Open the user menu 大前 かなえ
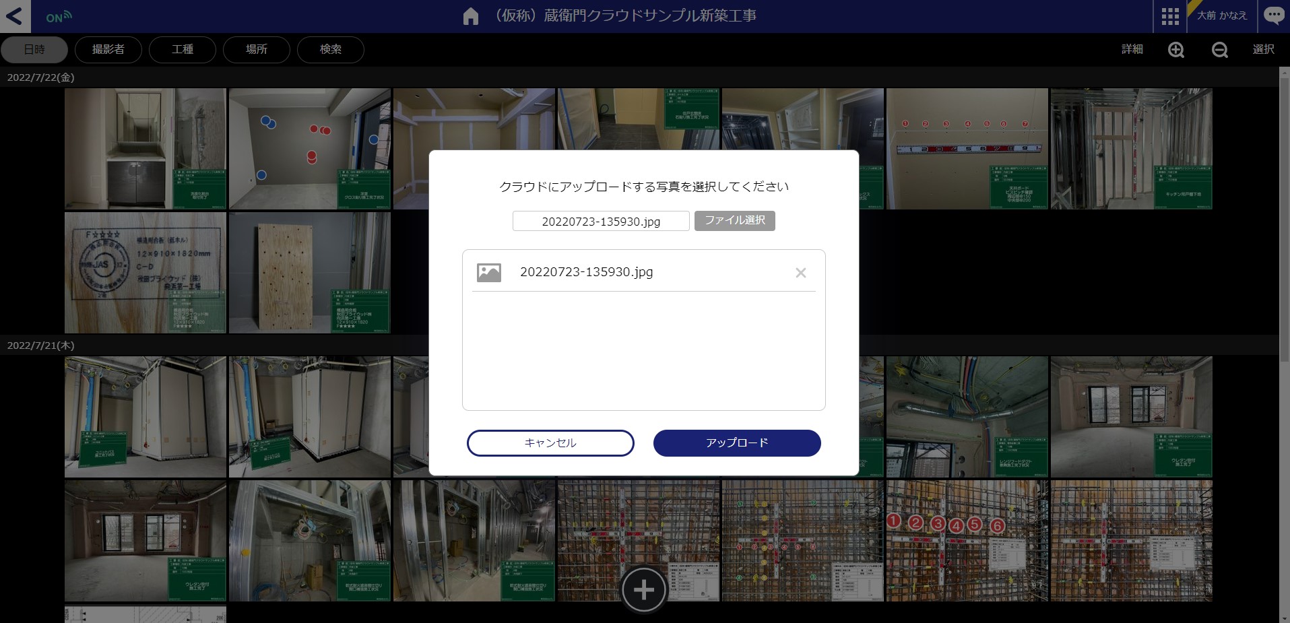Viewport: 1290px width, 623px height. (1221, 15)
